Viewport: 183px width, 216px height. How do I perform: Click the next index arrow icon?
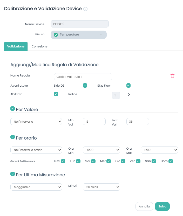click(129, 94)
